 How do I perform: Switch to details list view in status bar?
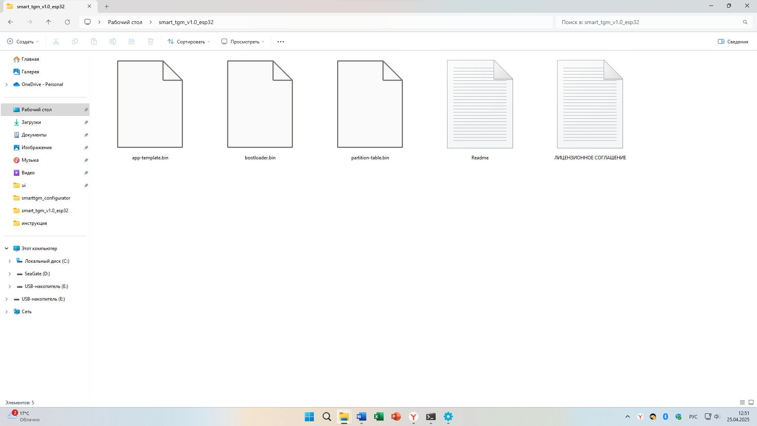tap(742, 402)
